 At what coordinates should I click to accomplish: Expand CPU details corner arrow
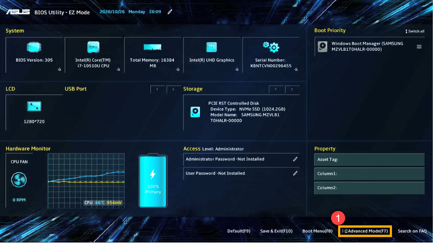[x=119, y=69]
